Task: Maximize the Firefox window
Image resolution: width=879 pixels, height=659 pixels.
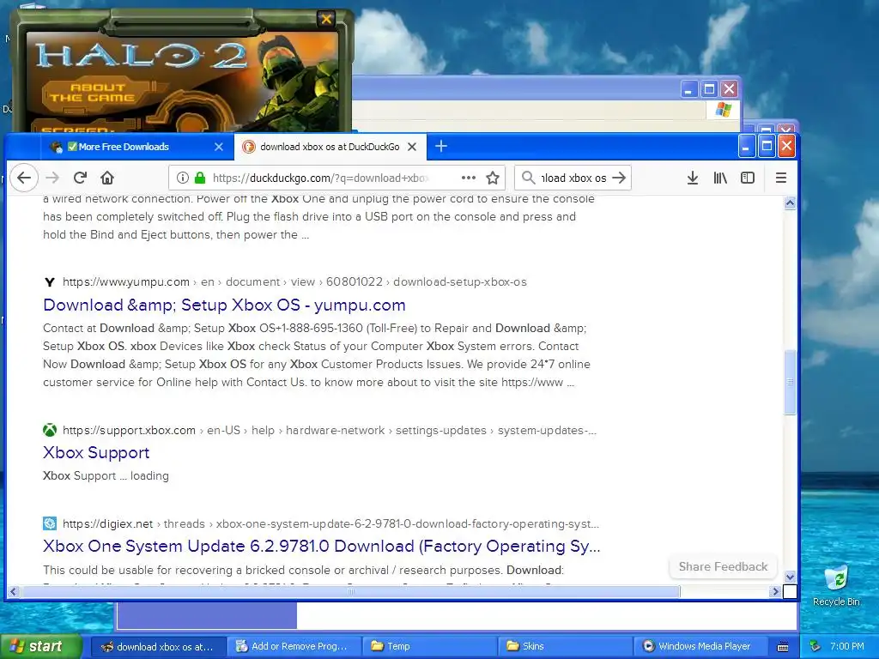Action: point(767,146)
